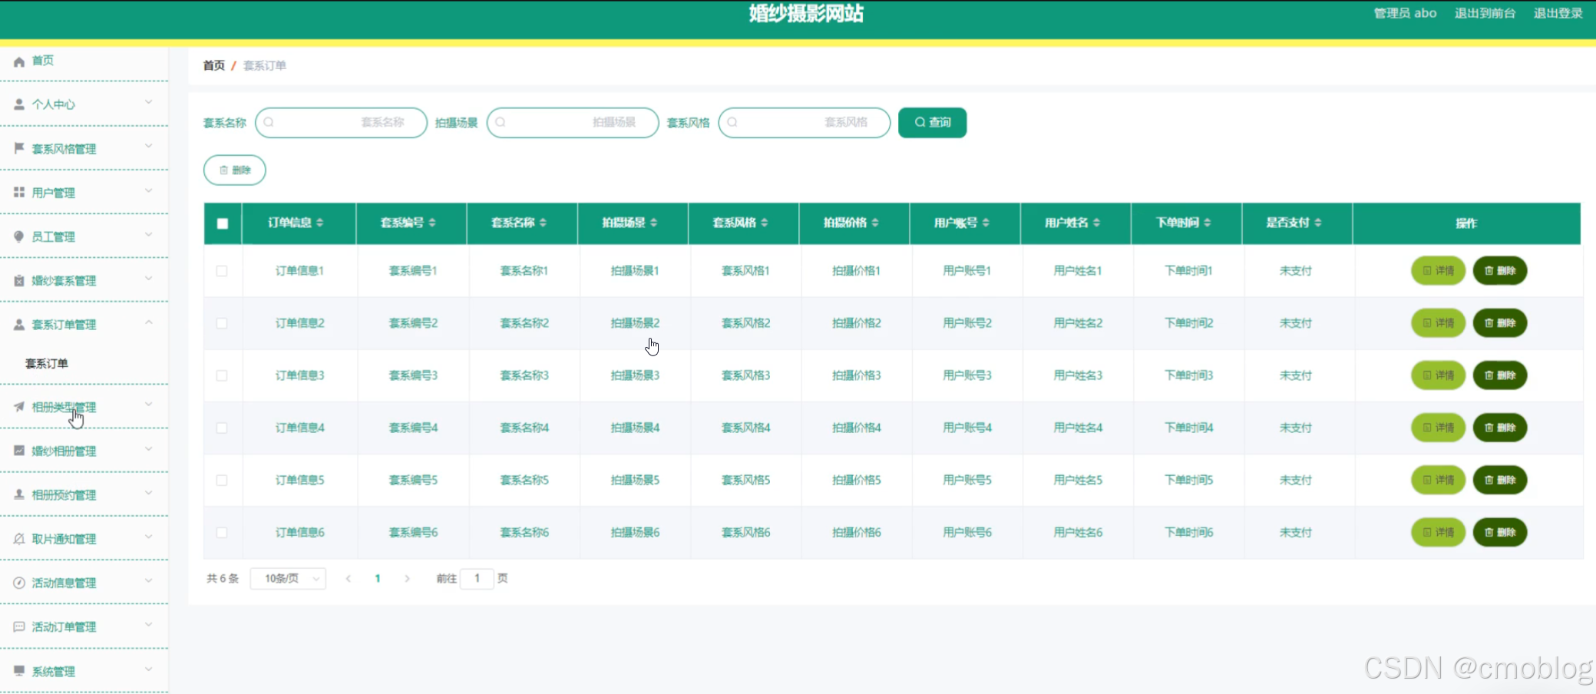Open the 取片通知管理 menu label
This screenshot has width=1596, height=694.
point(64,539)
